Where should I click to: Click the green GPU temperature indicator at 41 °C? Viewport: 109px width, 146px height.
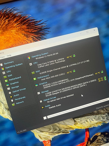102,72
